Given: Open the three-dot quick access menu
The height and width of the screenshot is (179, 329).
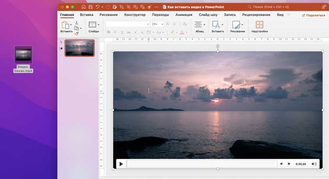Looking at the screenshot, I should (156, 7).
